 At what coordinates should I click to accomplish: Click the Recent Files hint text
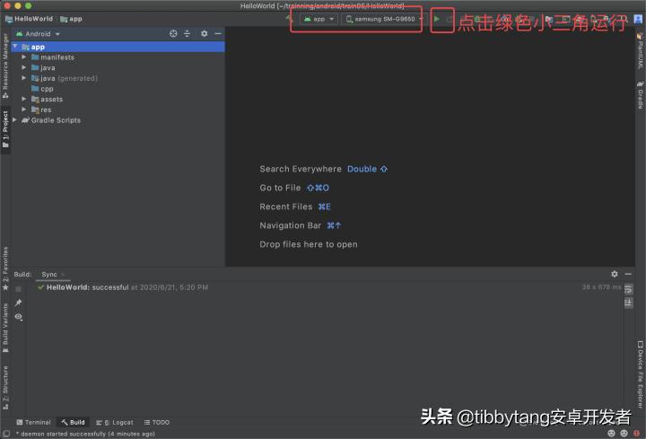pos(286,206)
